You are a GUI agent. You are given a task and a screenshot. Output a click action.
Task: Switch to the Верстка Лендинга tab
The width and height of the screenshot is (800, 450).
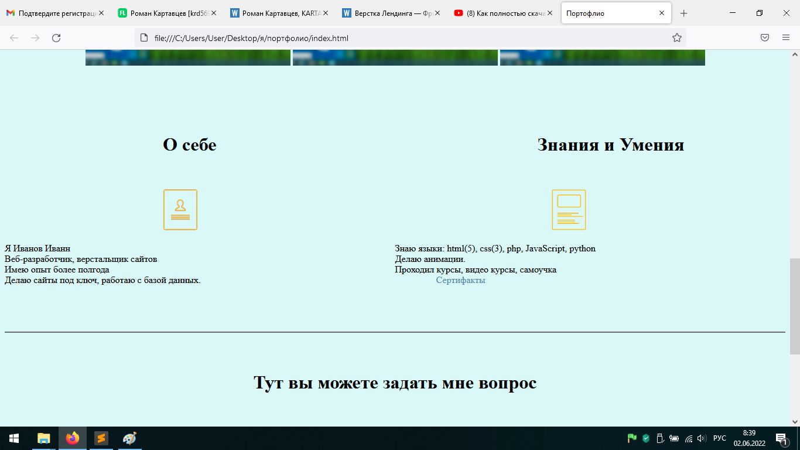[x=391, y=13]
